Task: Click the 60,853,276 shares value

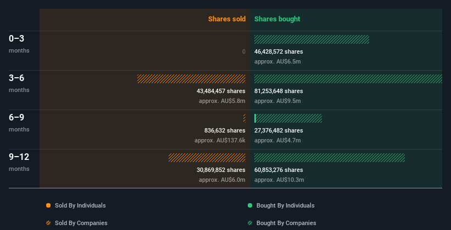Action: coord(279,170)
